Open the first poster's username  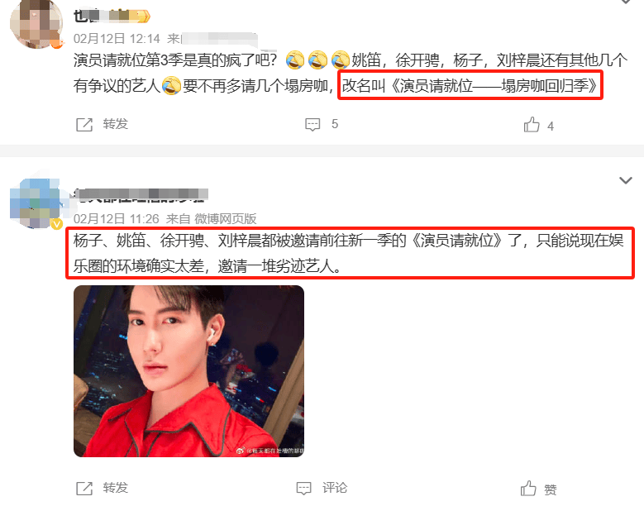coord(112,17)
